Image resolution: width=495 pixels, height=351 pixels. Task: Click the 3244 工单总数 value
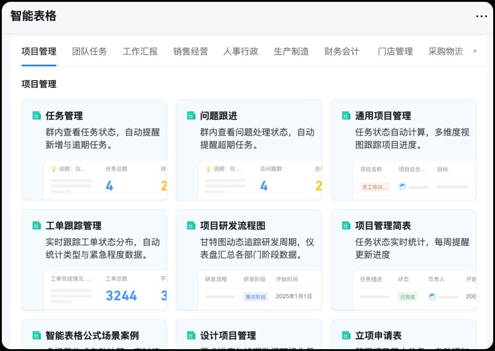tap(121, 296)
